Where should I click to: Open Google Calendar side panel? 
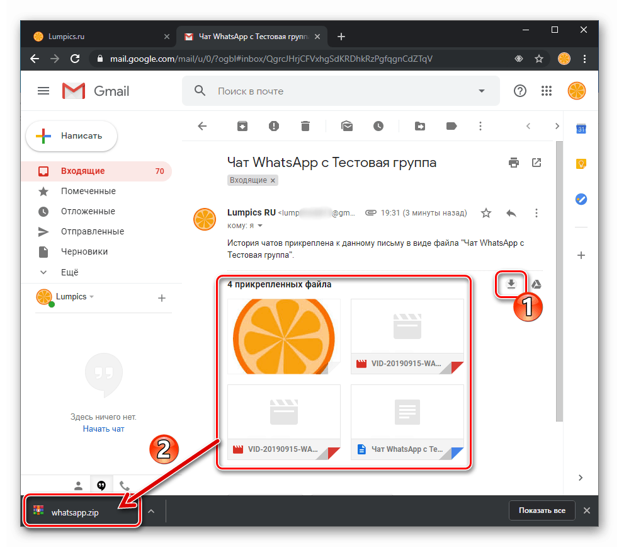[581, 129]
